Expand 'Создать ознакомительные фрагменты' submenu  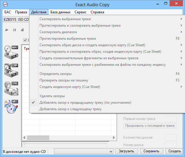[181, 58]
